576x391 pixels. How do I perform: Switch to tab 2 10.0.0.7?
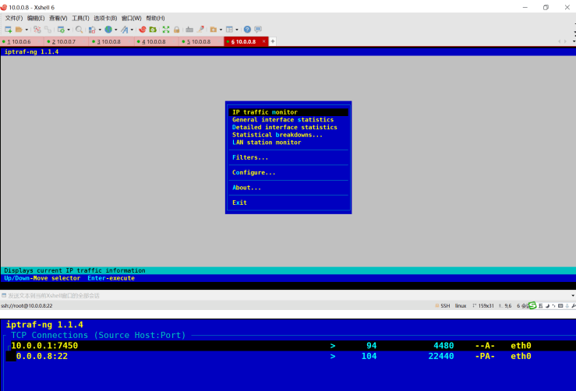66,41
